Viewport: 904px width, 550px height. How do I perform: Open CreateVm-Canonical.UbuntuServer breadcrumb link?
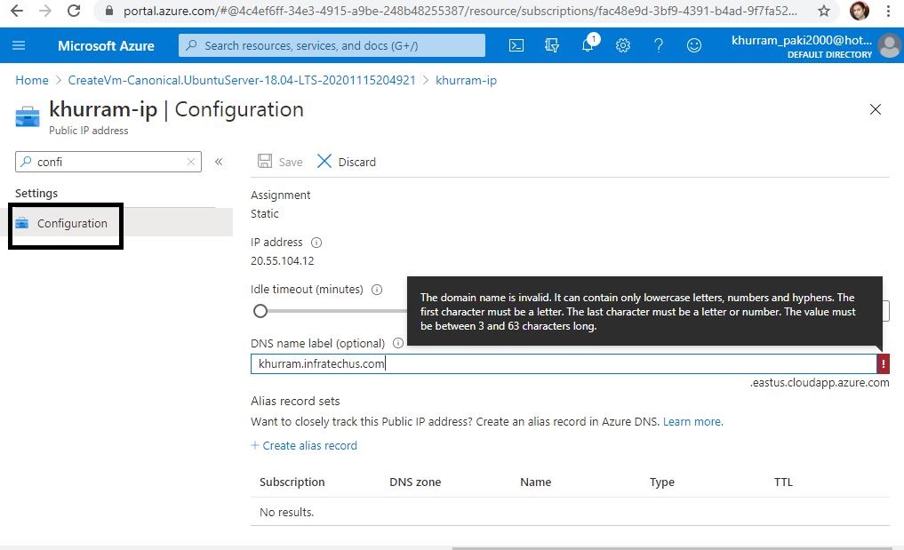tap(242, 80)
